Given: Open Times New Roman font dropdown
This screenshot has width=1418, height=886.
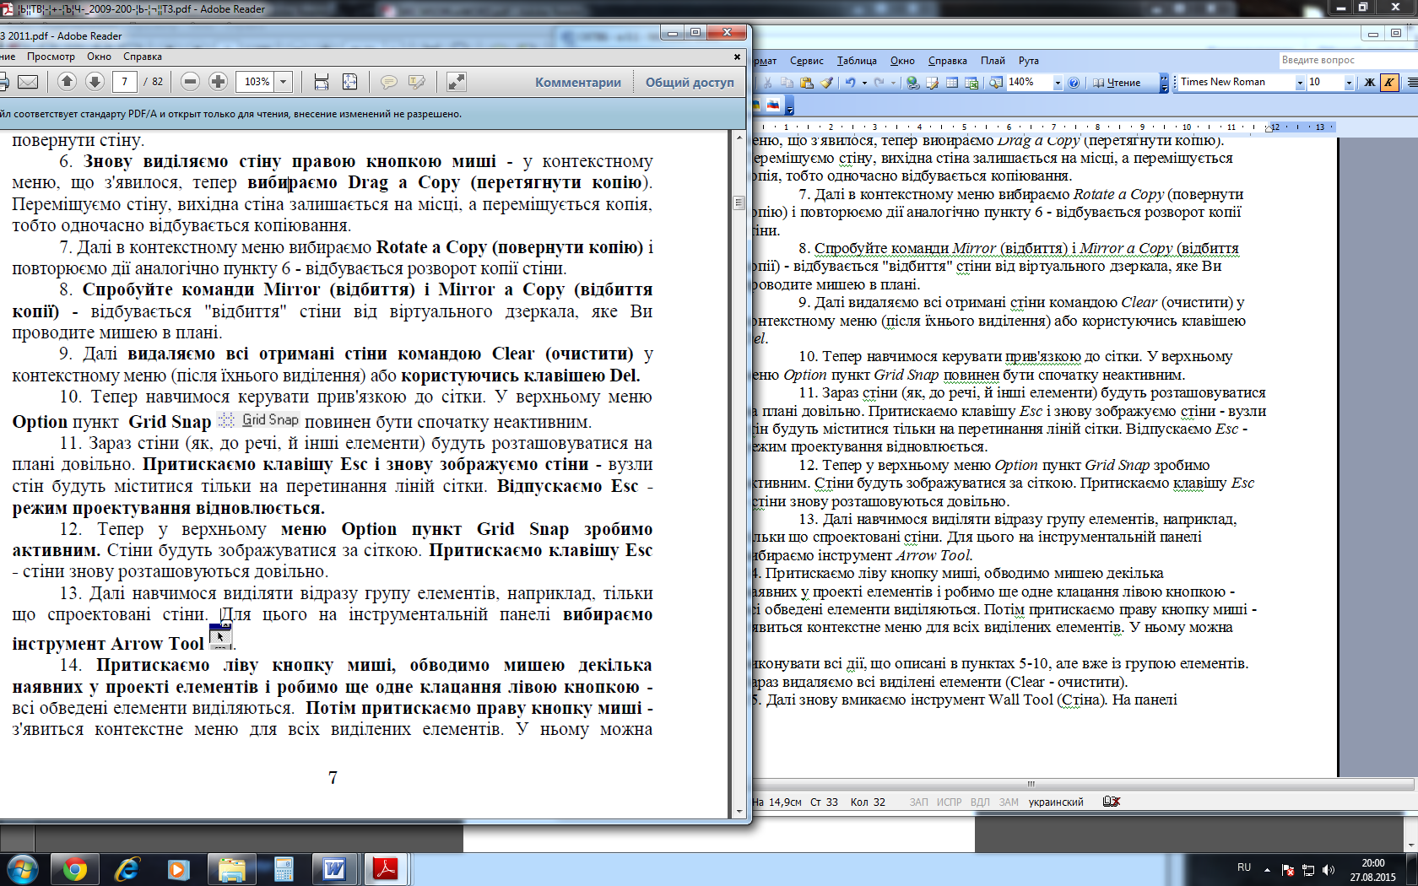Looking at the screenshot, I should (x=1300, y=82).
